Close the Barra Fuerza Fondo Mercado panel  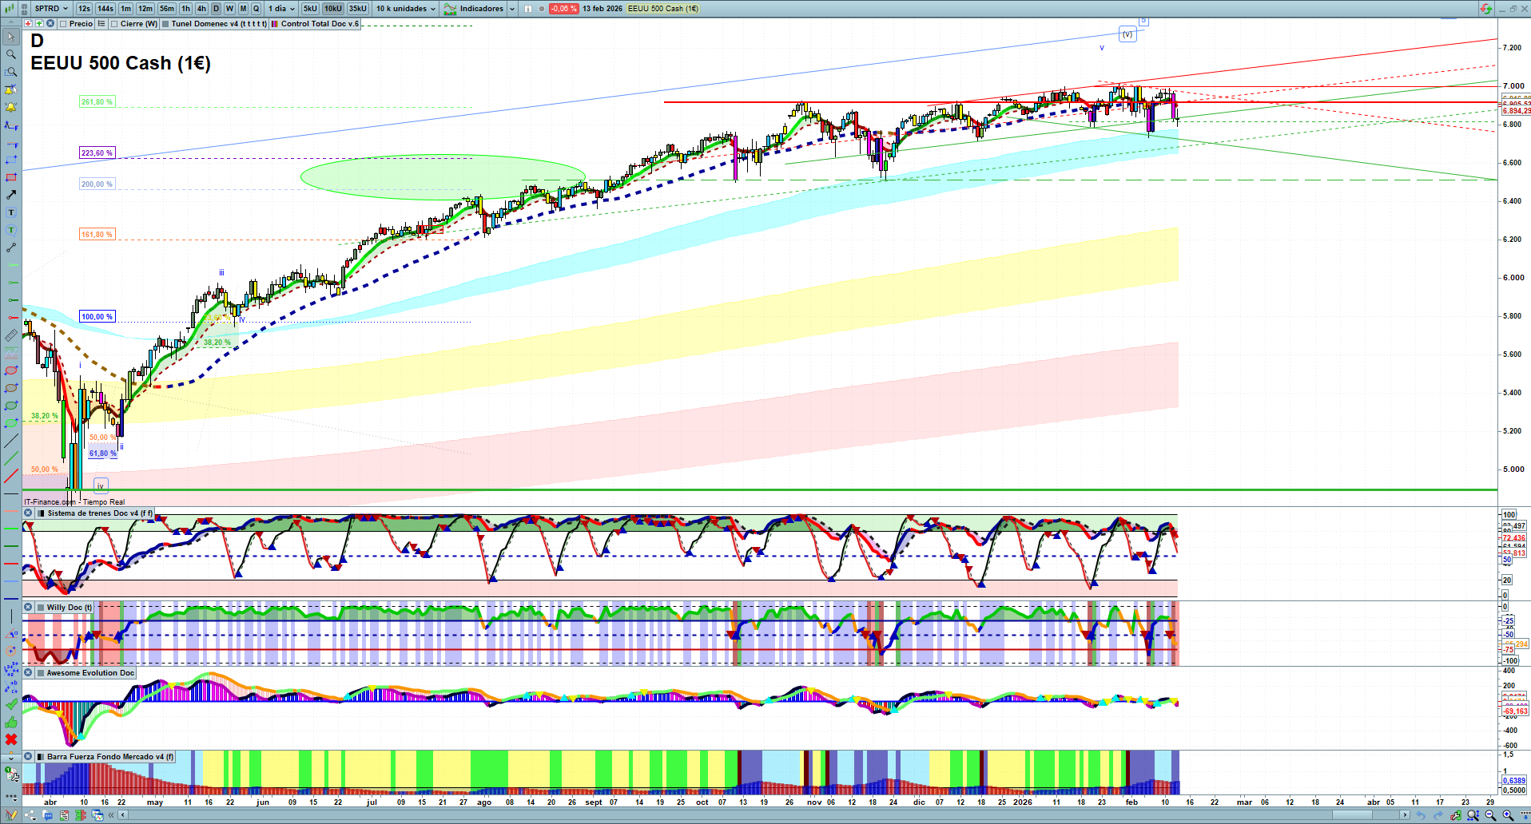[x=28, y=757]
